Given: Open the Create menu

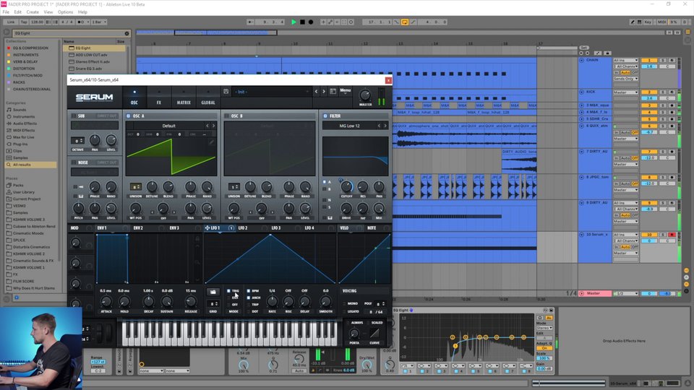Looking at the screenshot, I should pyautogui.click(x=33, y=12).
